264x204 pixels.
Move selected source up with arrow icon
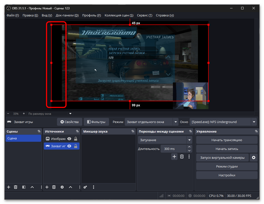70,187
